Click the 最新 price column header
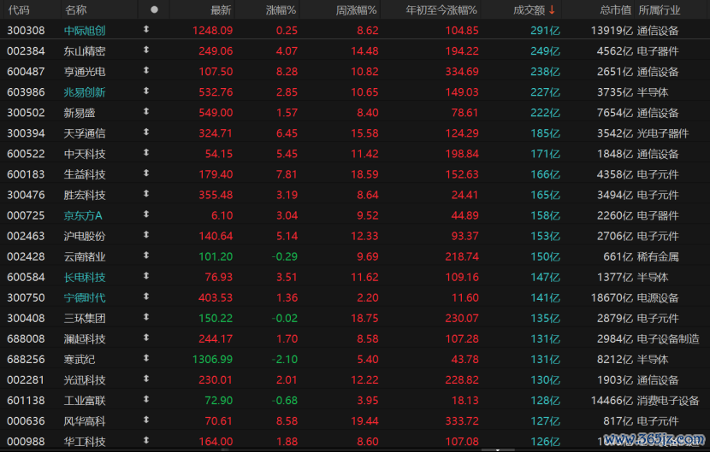710x452 pixels. pos(221,10)
